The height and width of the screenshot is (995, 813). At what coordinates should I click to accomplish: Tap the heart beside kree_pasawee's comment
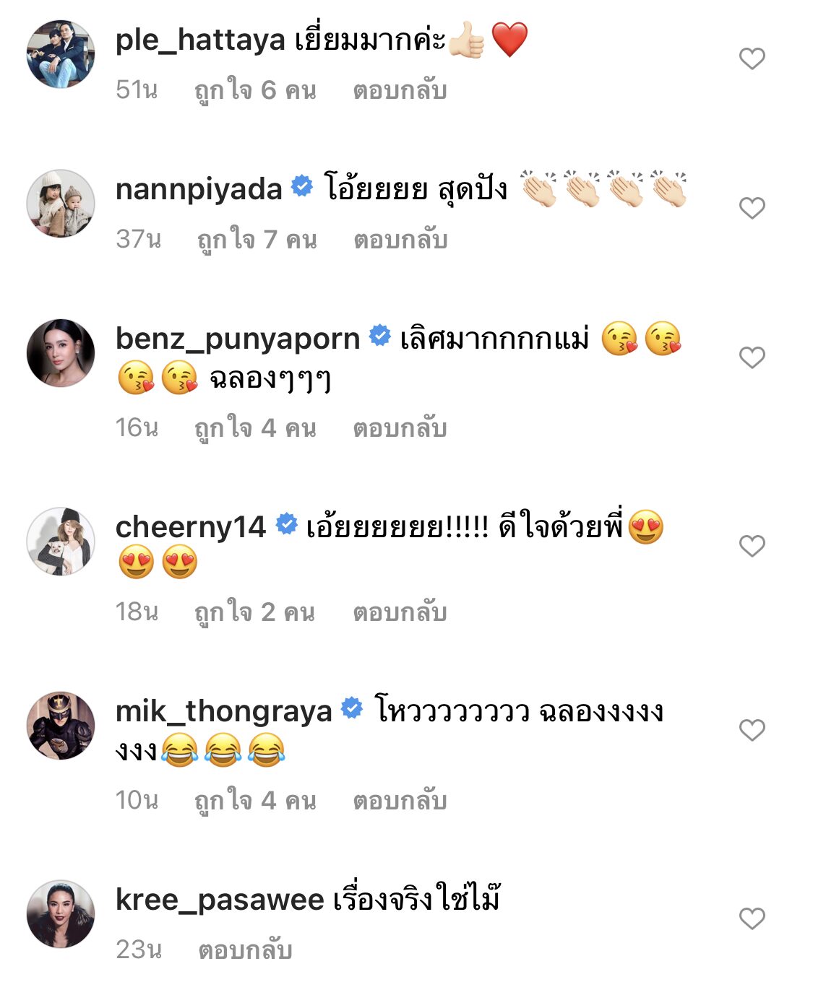click(752, 918)
